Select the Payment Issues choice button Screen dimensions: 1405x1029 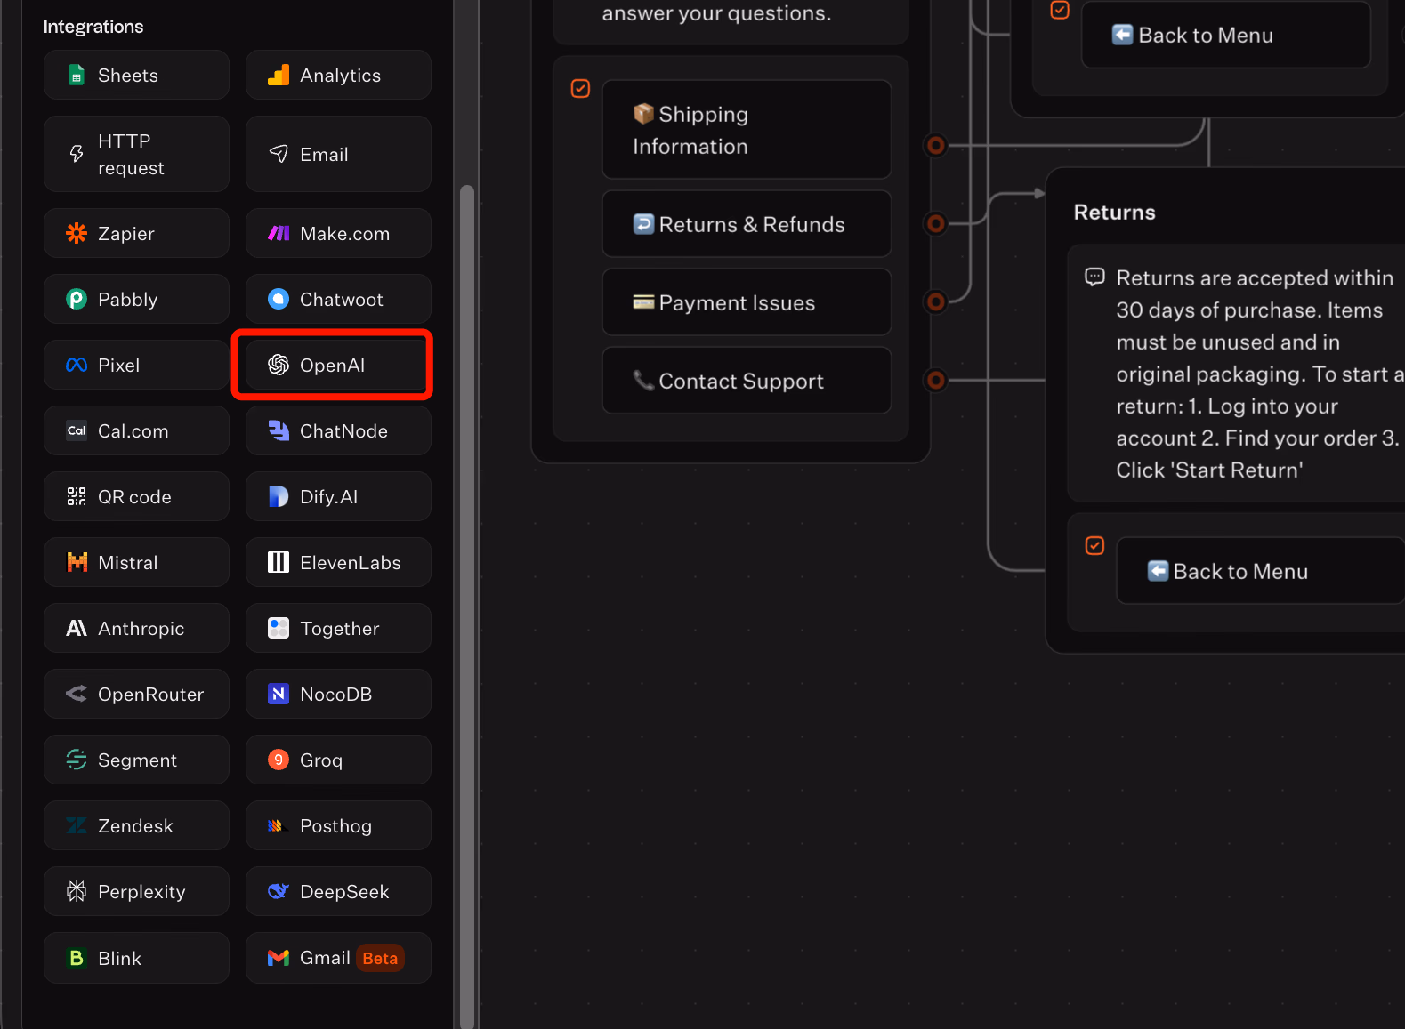(x=746, y=303)
